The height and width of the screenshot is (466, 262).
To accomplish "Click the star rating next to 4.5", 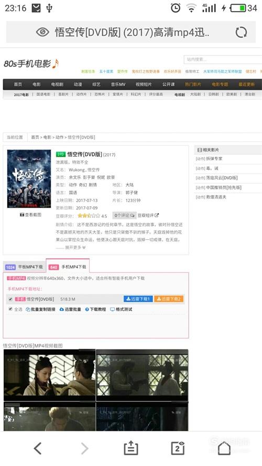I will coord(89,216).
